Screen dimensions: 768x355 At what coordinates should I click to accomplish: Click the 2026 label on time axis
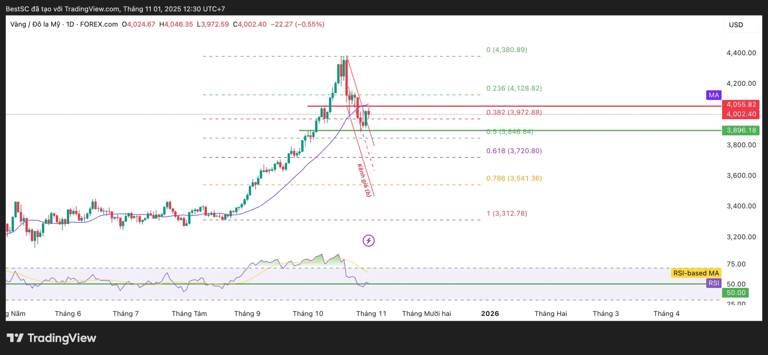[490, 314]
